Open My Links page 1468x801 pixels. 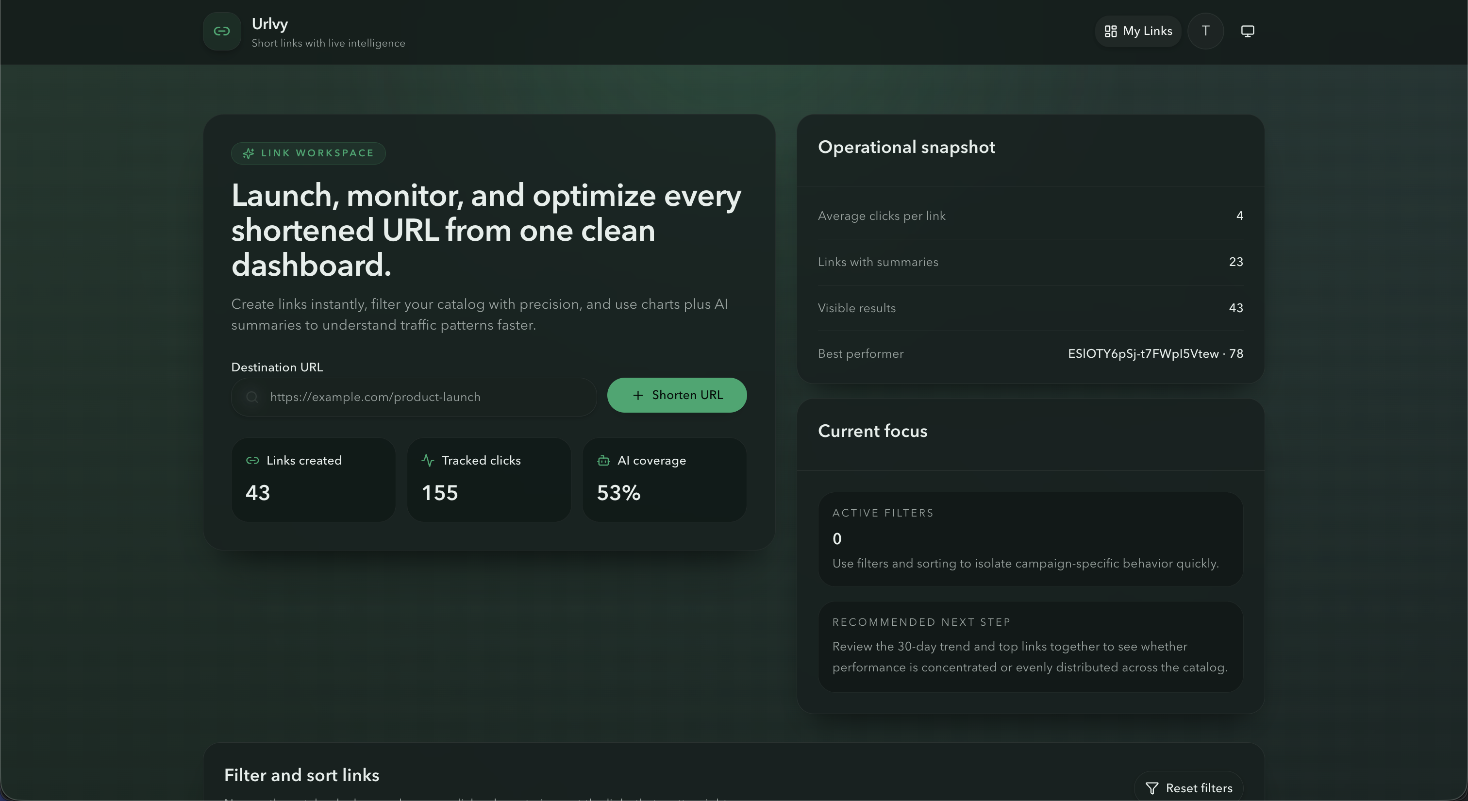(x=1138, y=32)
